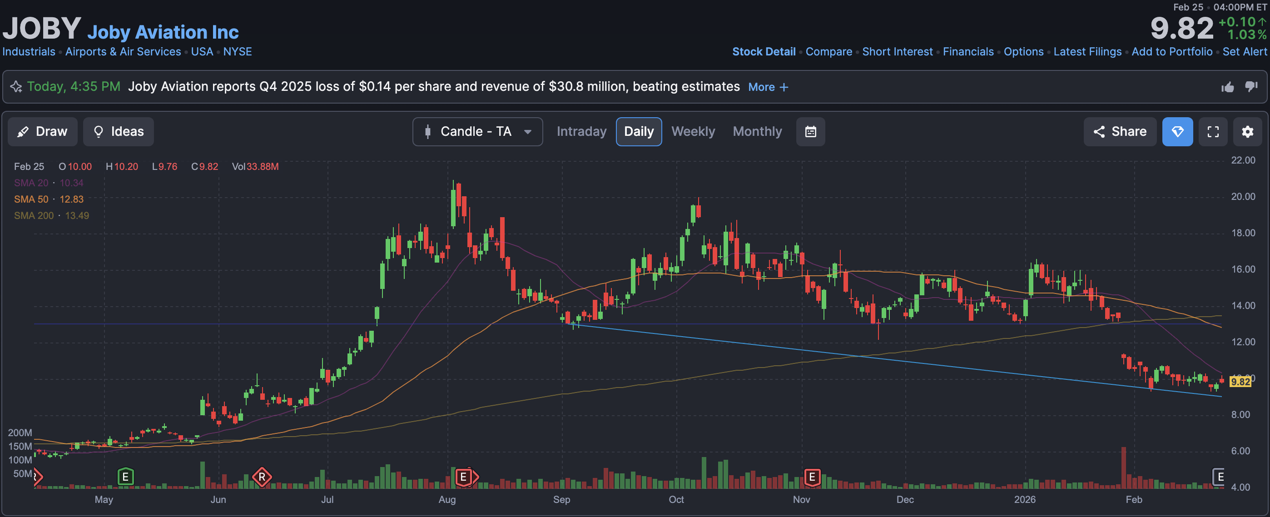Click the SMA 50 orange indicator label

coord(31,199)
